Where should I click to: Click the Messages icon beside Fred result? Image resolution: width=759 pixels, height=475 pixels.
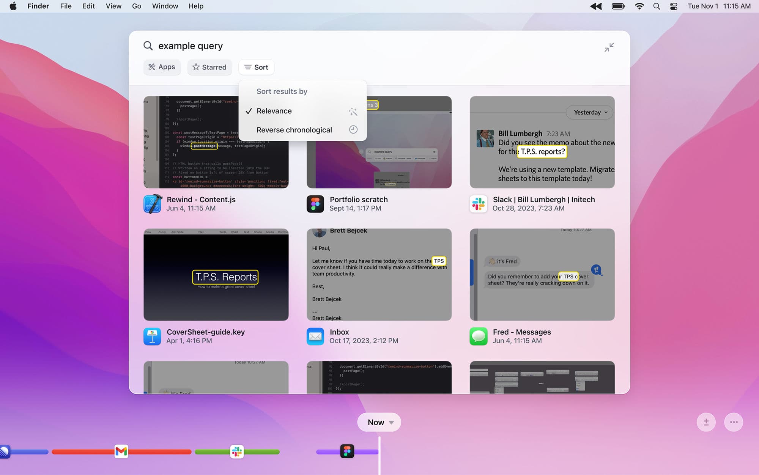coord(479,336)
